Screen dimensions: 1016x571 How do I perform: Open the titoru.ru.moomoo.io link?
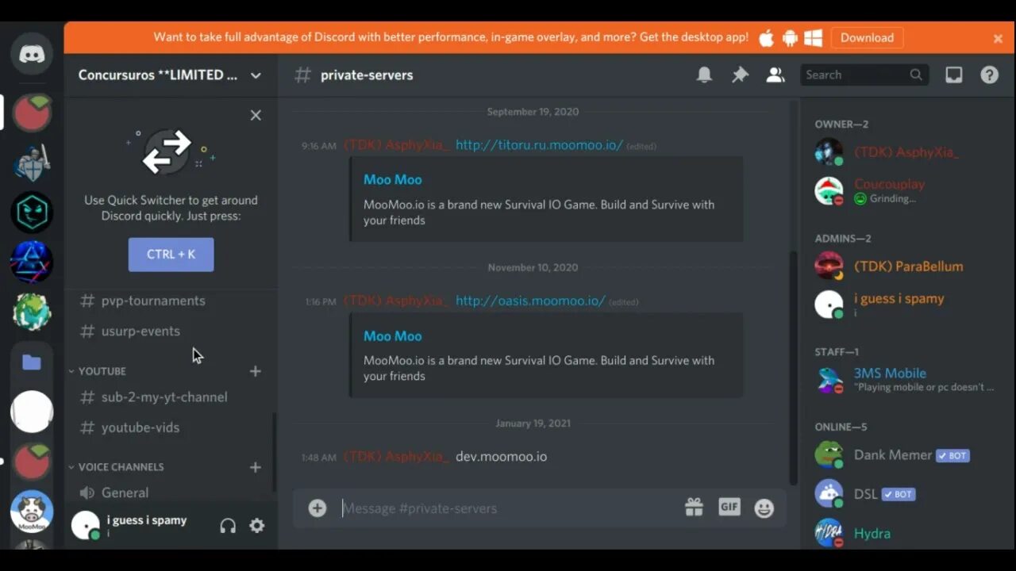click(x=539, y=145)
